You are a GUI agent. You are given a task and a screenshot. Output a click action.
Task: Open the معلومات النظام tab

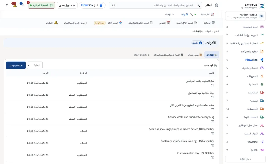click(x=141, y=55)
